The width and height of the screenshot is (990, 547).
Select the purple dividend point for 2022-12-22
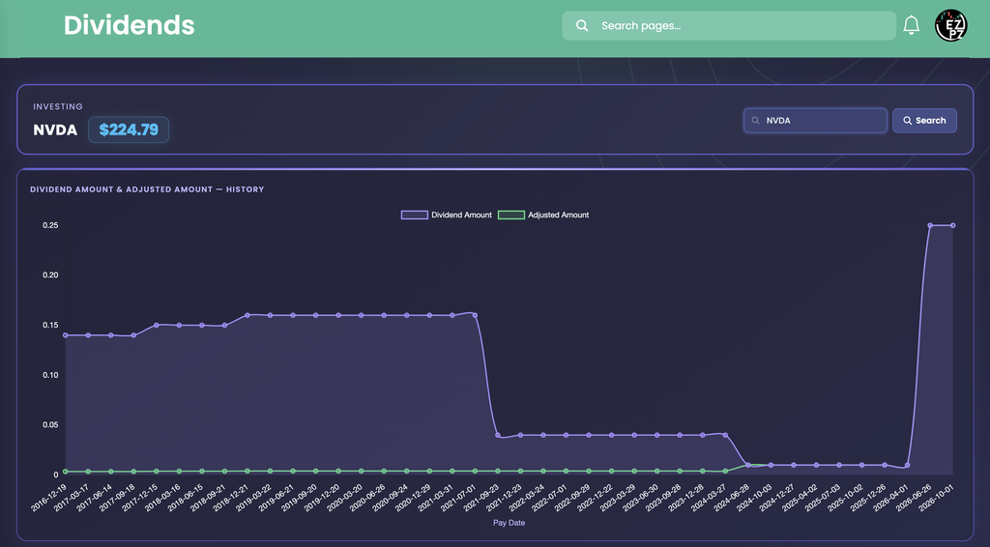point(611,435)
